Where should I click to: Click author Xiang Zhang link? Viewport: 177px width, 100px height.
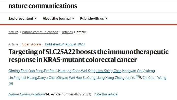pyautogui.click(x=115, y=78)
